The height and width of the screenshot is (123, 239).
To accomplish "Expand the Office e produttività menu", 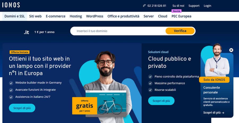I will pyautogui.click(x=123, y=16).
